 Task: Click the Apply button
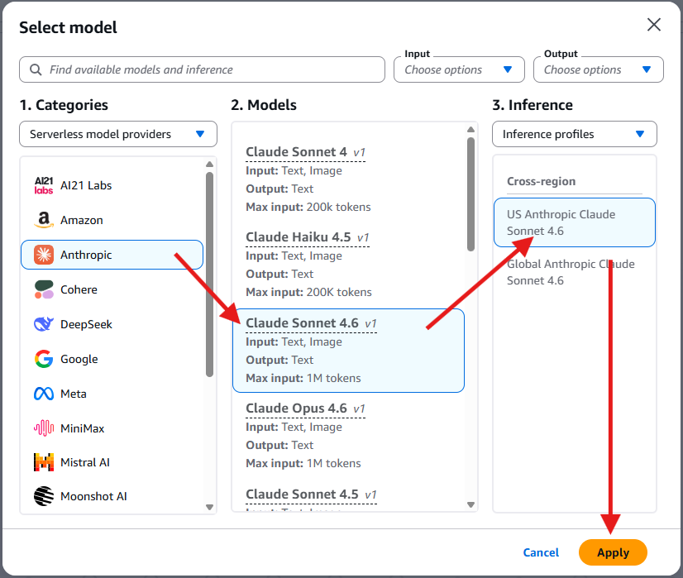pyautogui.click(x=613, y=552)
